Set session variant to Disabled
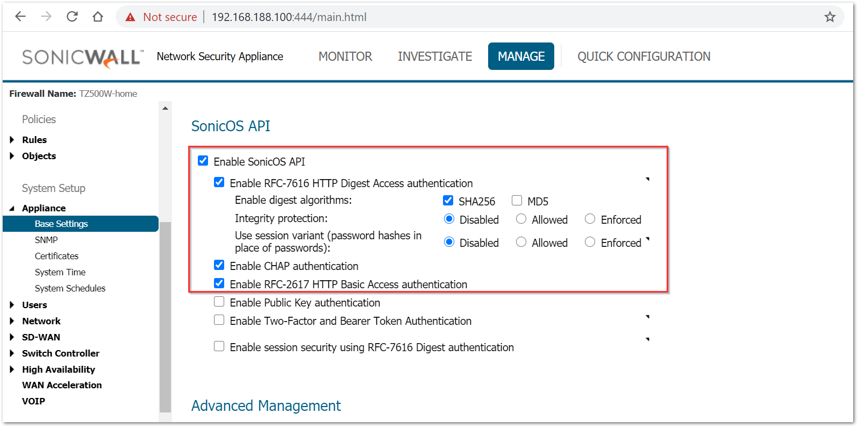This screenshot has height=427, width=858. click(x=449, y=241)
